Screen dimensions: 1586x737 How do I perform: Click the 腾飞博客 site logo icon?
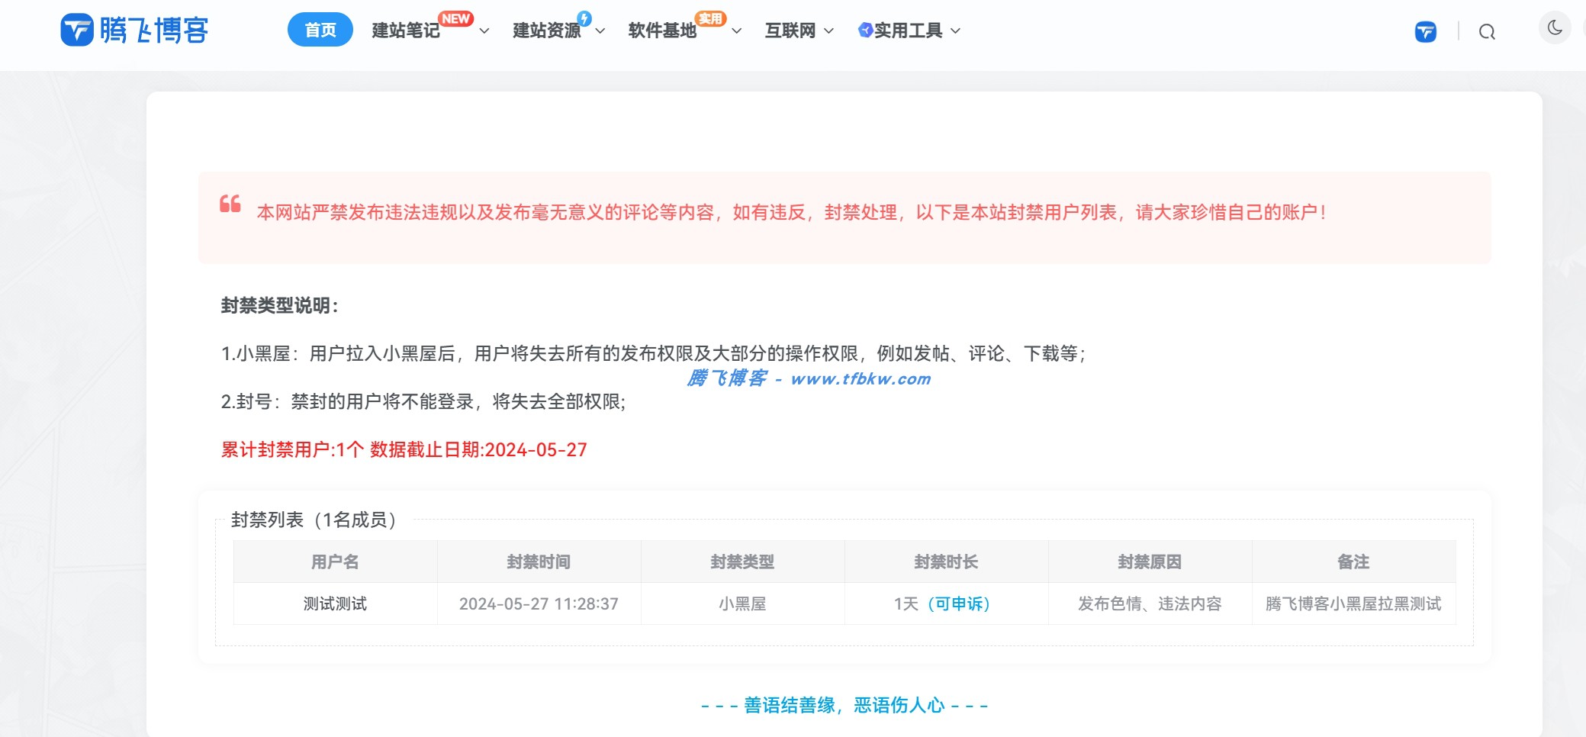(x=76, y=31)
